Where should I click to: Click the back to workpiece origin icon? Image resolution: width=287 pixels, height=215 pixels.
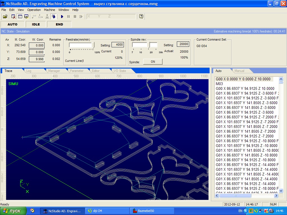pyautogui.click(x=41, y=17)
